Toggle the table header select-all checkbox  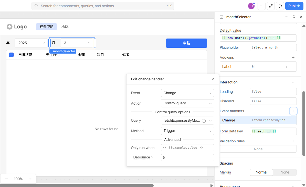(11, 55)
